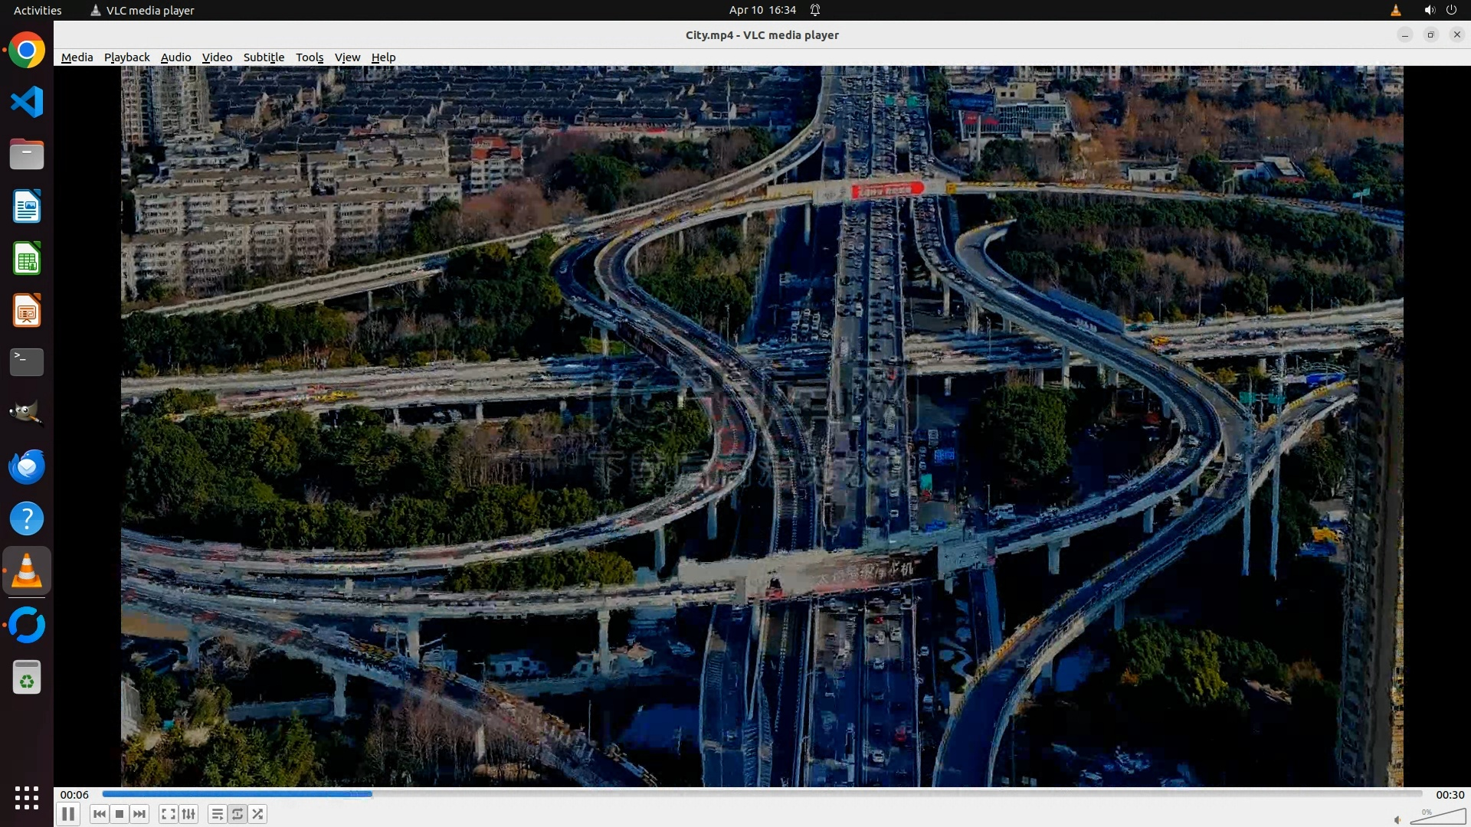Toggle the playlist view
Image resolution: width=1471 pixels, height=827 pixels.
point(217,814)
